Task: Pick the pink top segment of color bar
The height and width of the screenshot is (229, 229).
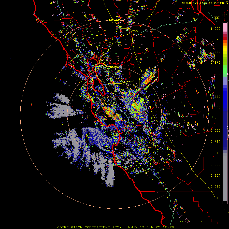Action: pyautogui.click(x=225, y=27)
